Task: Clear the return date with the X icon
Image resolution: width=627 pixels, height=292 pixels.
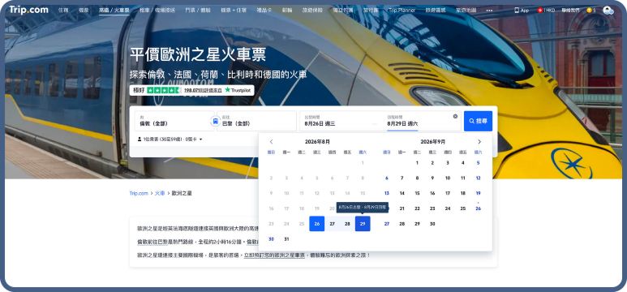Action: (455, 117)
